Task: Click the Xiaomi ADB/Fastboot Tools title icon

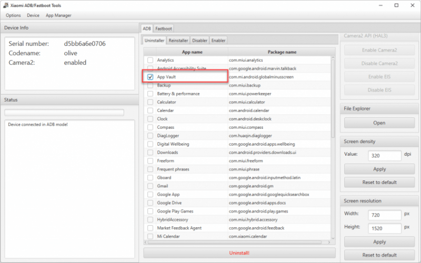Action: 6,5
